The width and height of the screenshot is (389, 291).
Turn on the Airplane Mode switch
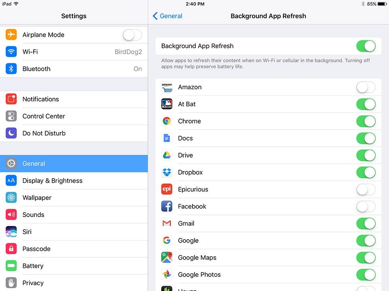click(x=132, y=35)
